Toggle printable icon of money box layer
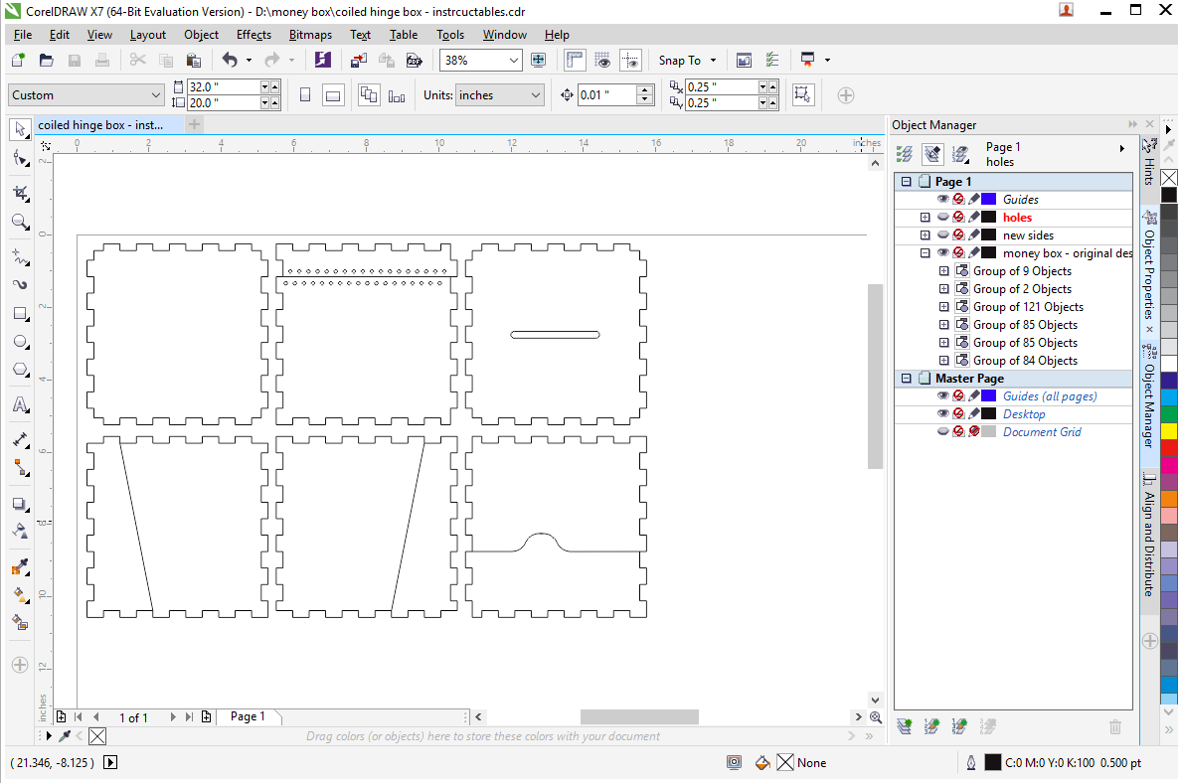 click(958, 253)
